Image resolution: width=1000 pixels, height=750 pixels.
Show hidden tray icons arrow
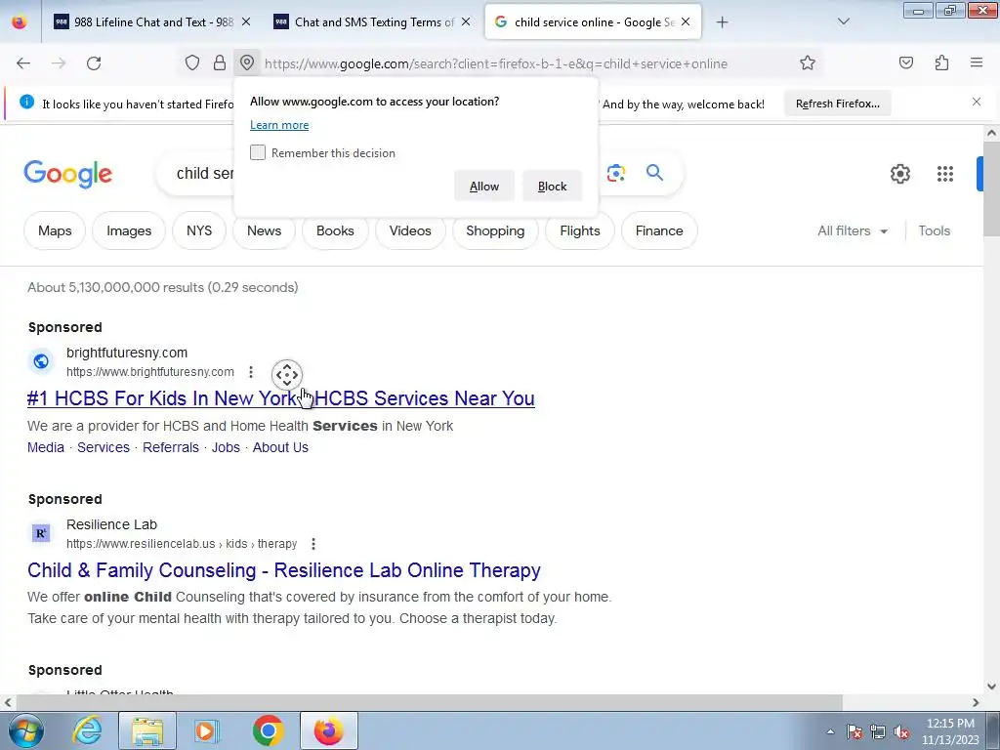830,732
